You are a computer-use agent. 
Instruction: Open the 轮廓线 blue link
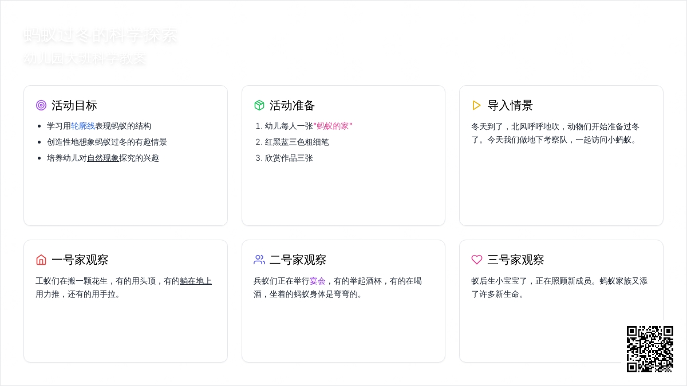(x=83, y=126)
